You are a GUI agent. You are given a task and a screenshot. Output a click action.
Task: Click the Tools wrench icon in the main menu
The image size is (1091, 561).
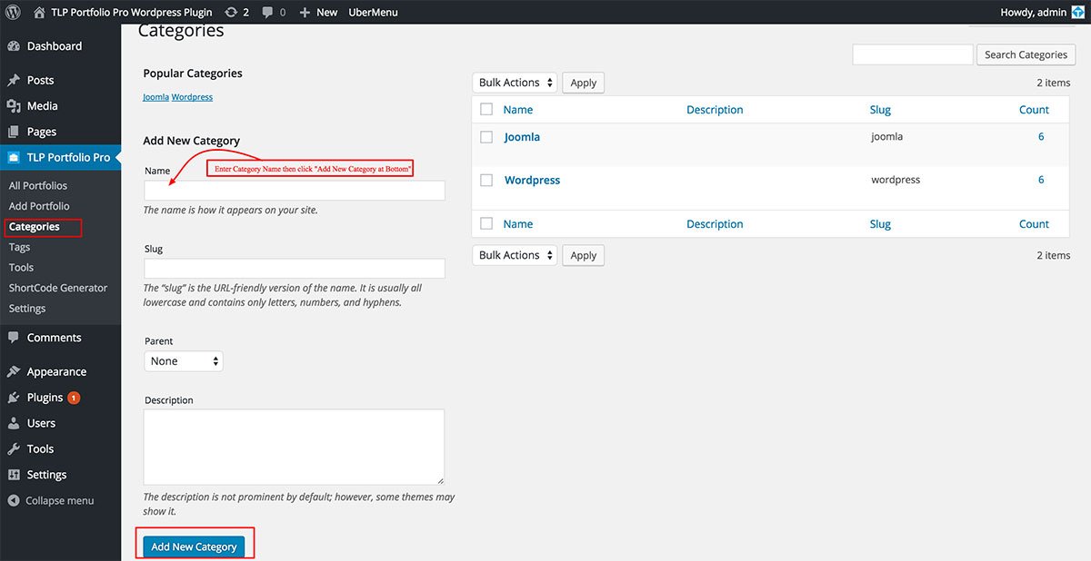click(14, 448)
